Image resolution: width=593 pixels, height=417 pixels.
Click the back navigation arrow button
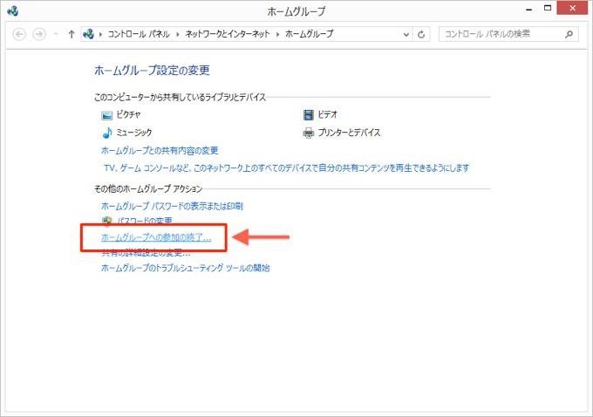click(19, 35)
